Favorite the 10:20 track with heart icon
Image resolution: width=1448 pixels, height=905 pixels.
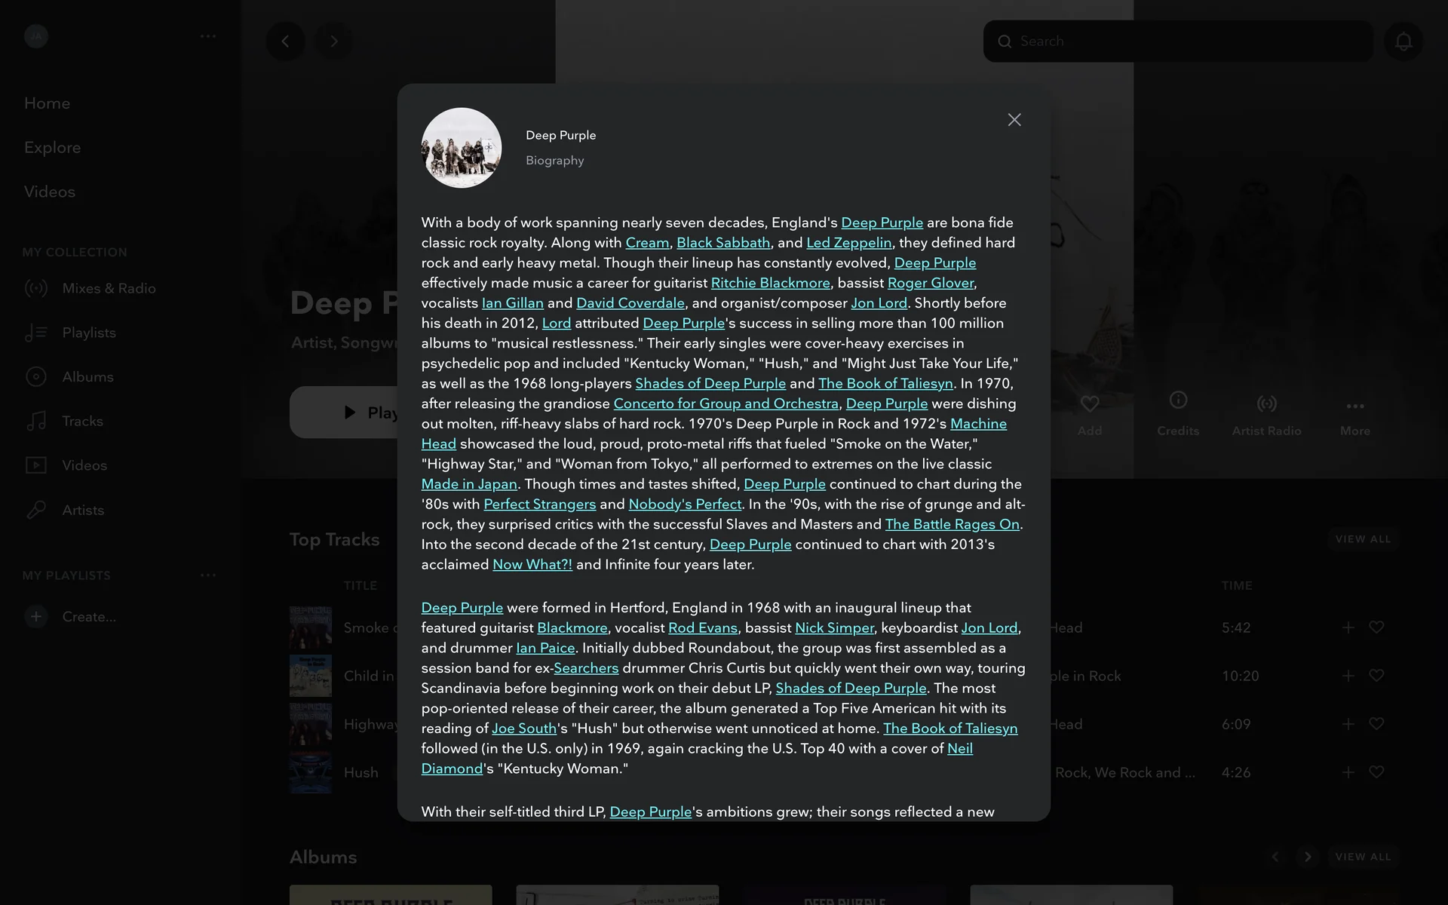[x=1376, y=676]
